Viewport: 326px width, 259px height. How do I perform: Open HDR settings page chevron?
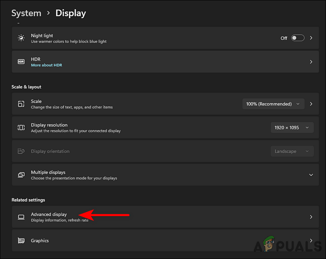311,62
